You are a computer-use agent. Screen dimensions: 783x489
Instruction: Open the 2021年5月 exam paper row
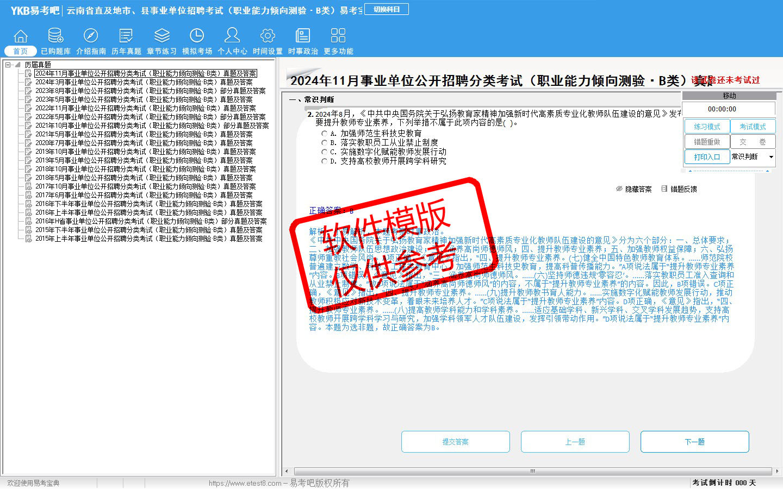[x=144, y=134]
